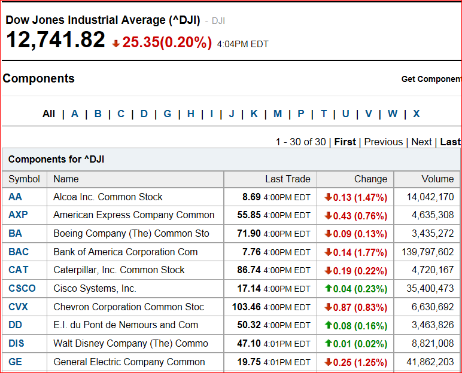
Task: Select E.I. du Pont de Nemours name
Action: pyautogui.click(x=126, y=325)
